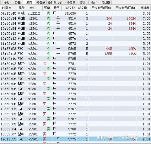Click the 4400 mark-to-market value
The width and height of the screenshot is (151, 144).
(x=132, y=54)
